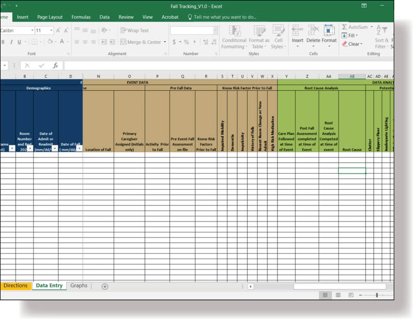Open Cell Styles gallery
413x319 pixels.
click(x=278, y=37)
